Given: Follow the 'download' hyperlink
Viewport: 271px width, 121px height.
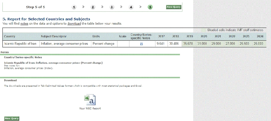Looking at the screenshot, I should (x=74, y=24).
